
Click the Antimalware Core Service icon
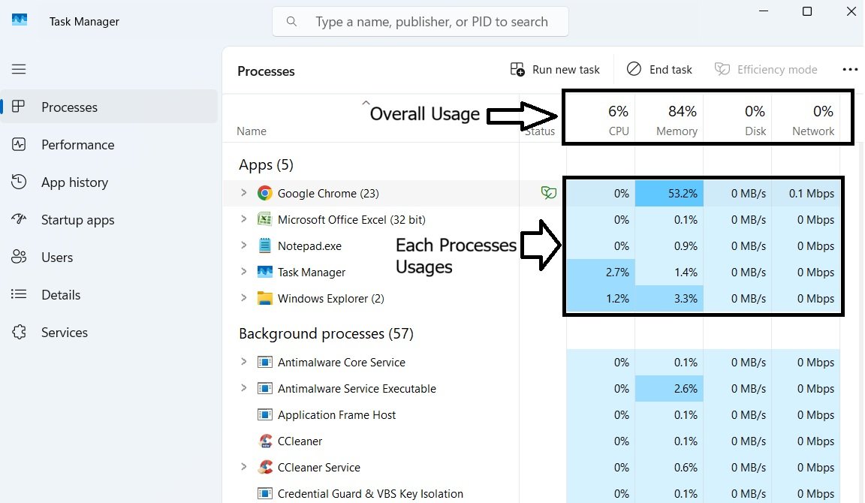coord(265,363)
